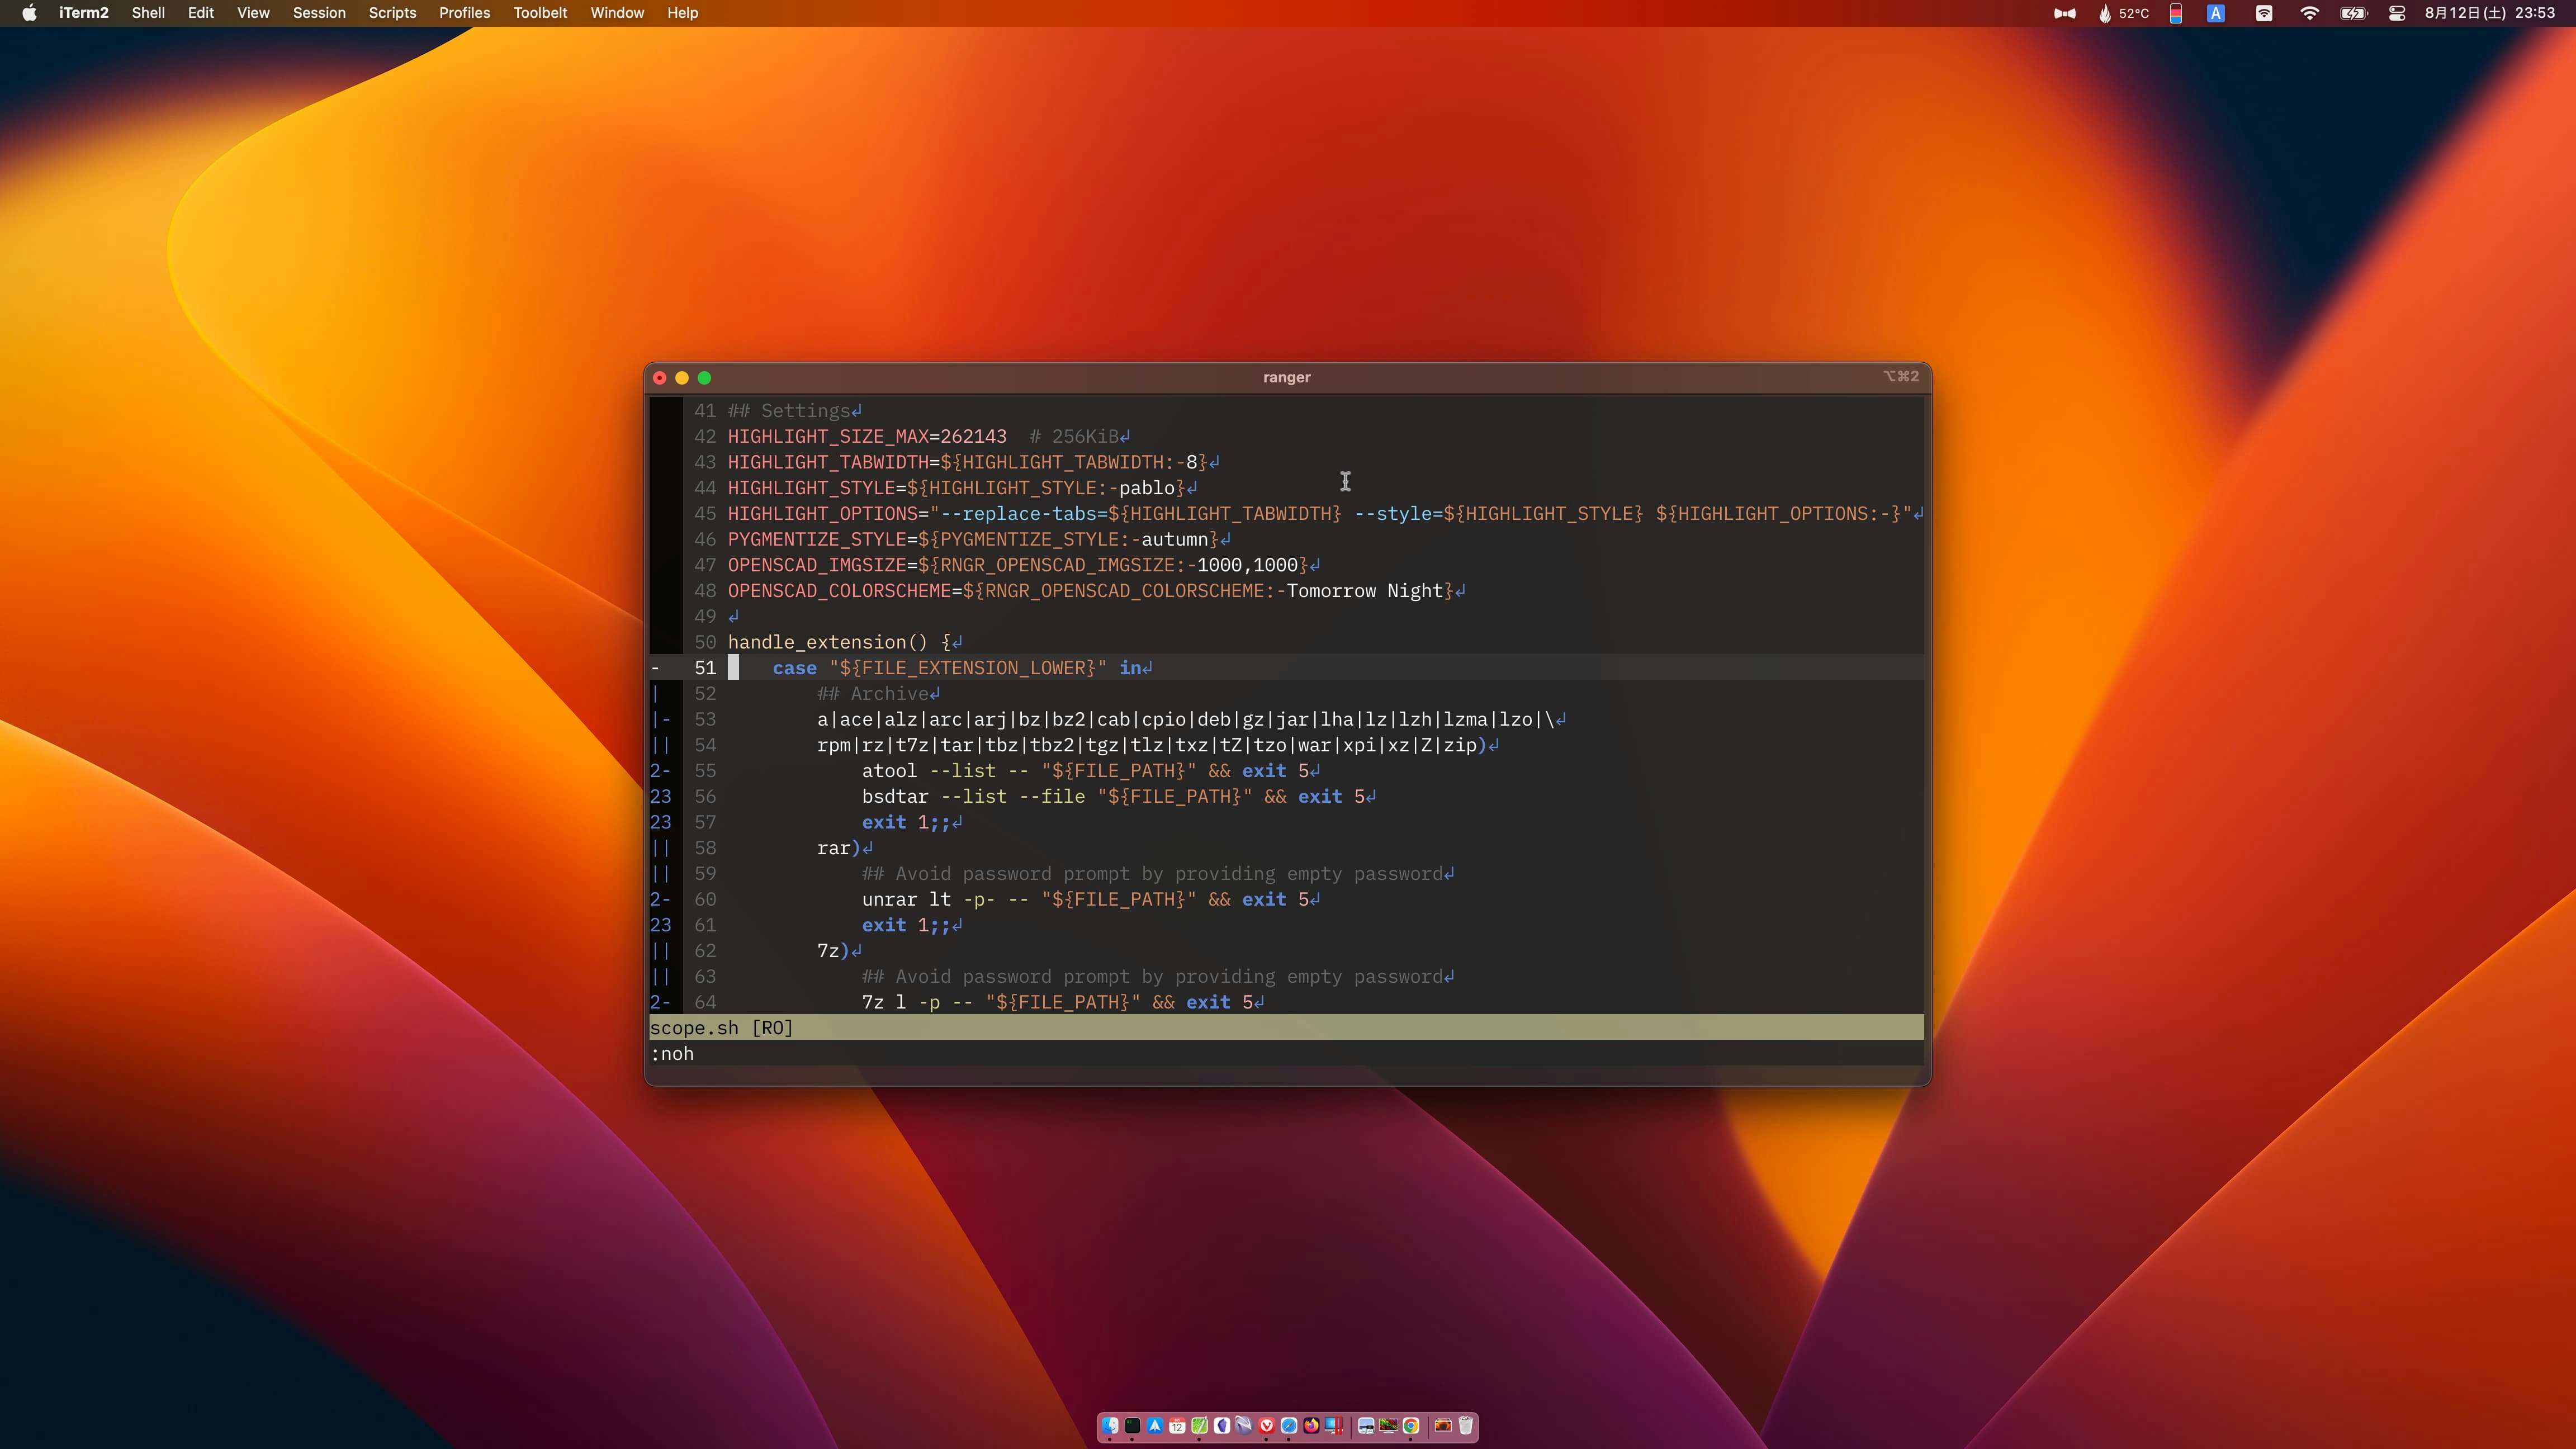
Task: Open Firefox from the Dock
Action: pyautogui.click(x=1312, y=1425)
